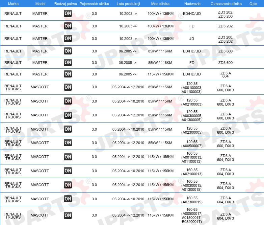This screenshot has height=225, width=264.
Task: Select 'ED/HD/UD' in the 100kW MASTER row
Action: 192,14
